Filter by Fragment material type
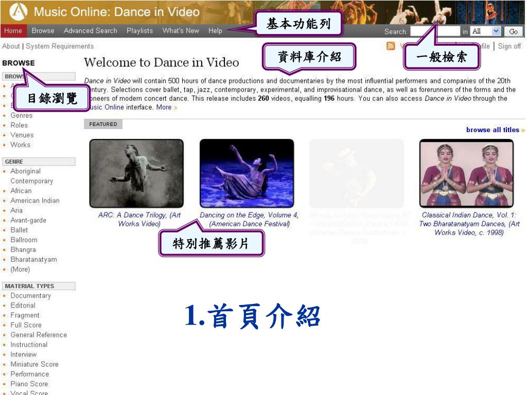The image size is (527, 395). [x=25, y=315]
